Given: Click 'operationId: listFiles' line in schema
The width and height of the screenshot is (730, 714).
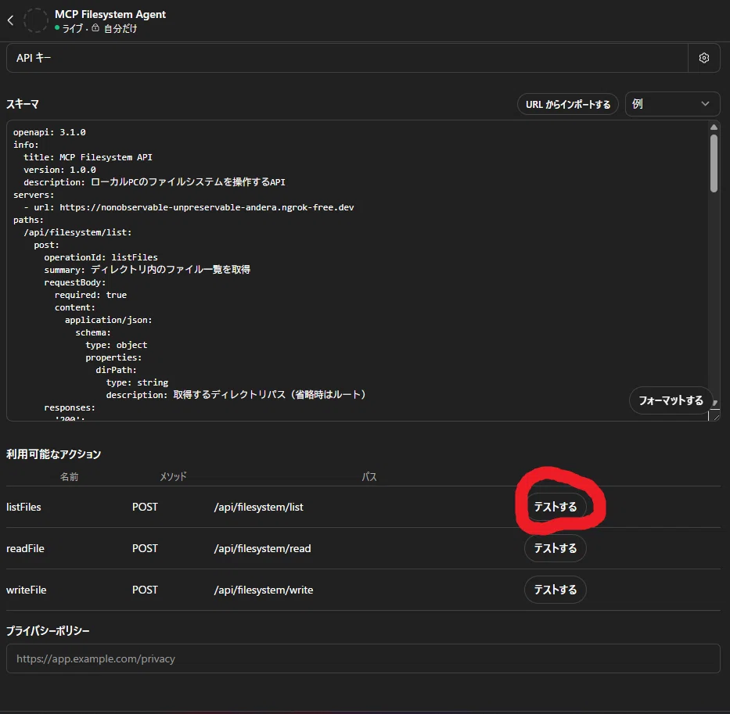Looking at the screenshot, I should 101,257.
